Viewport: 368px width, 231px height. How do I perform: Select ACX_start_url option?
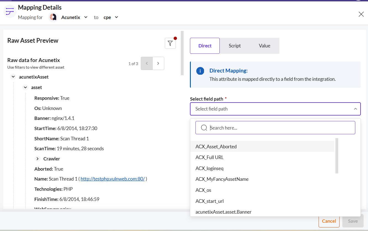tap(262, 201)
